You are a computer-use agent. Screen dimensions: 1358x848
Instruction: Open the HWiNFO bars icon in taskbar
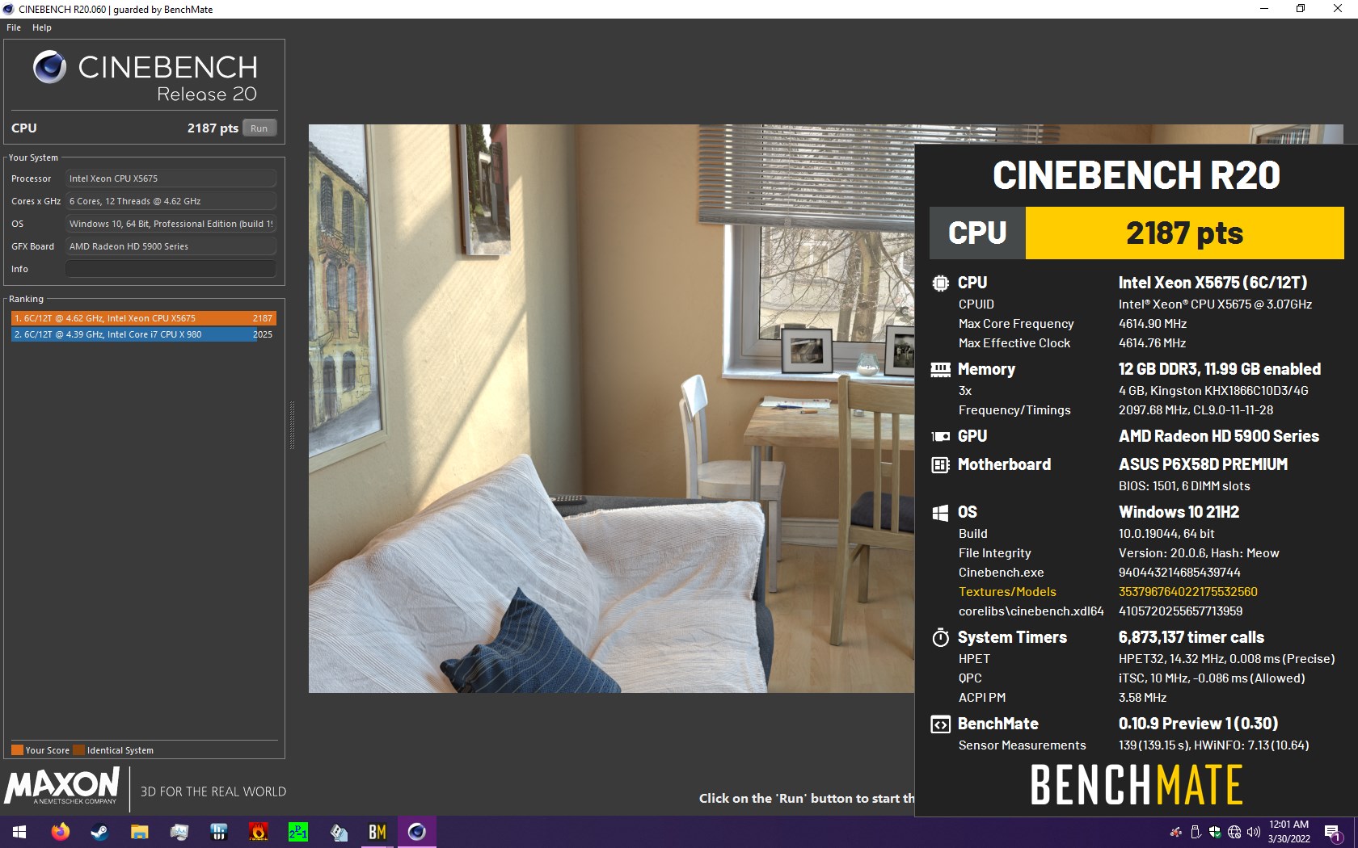pos(218,832)
